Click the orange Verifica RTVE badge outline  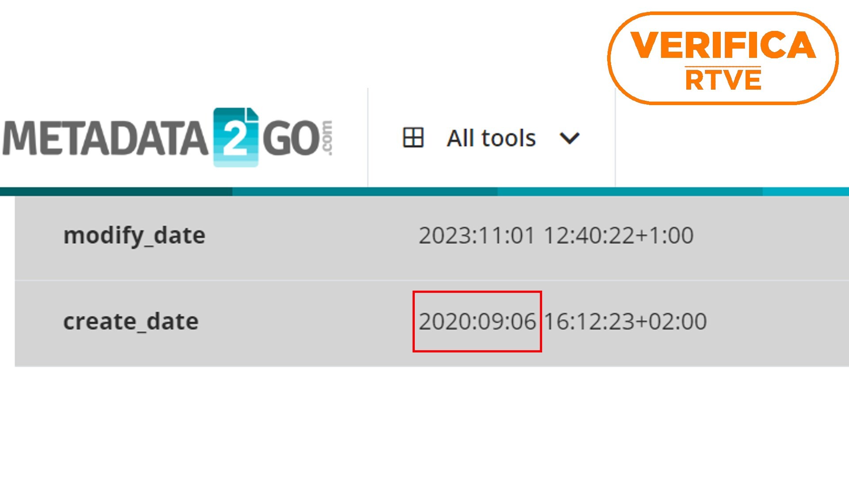[x=723, y=58]
